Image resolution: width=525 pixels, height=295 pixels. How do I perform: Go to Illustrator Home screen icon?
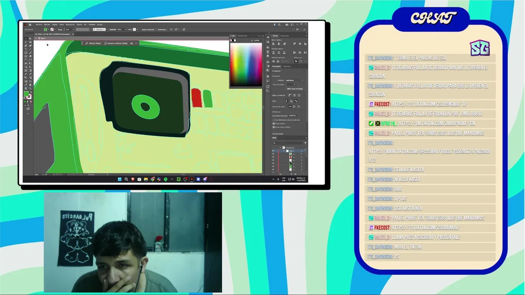coord(30,25)
